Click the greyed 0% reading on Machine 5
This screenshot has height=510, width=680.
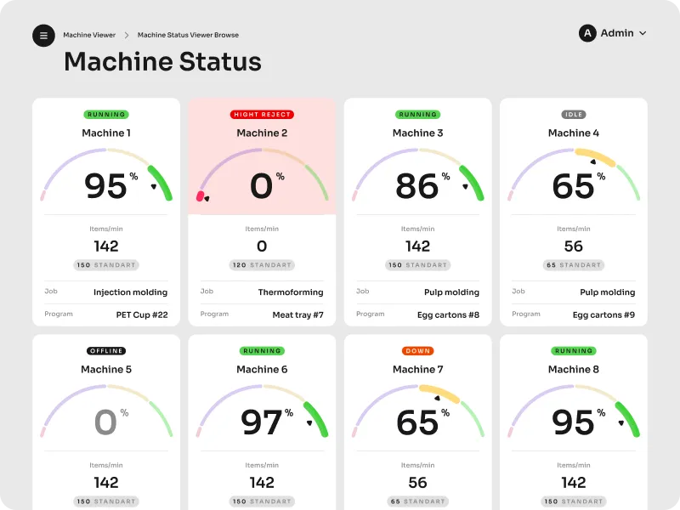[x=111, y=422]
